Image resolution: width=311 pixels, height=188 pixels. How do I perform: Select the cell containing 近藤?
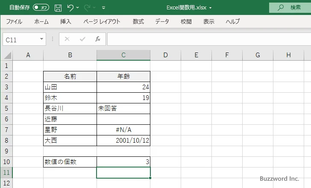[x=70, y=119]
